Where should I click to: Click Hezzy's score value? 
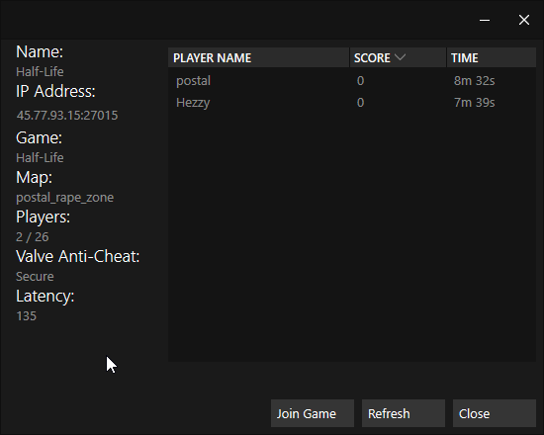pyautogui.click(x=360, y=103)
